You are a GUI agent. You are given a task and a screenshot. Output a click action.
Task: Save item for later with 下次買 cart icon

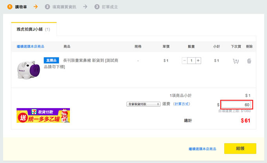pos(236,61)
